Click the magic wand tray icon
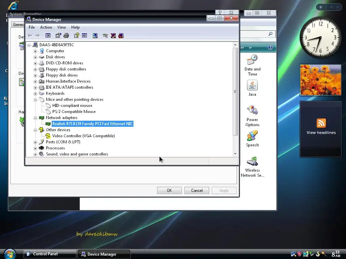Image resolution: width=346 pixels, height=259 pixels. coord(324,254)
